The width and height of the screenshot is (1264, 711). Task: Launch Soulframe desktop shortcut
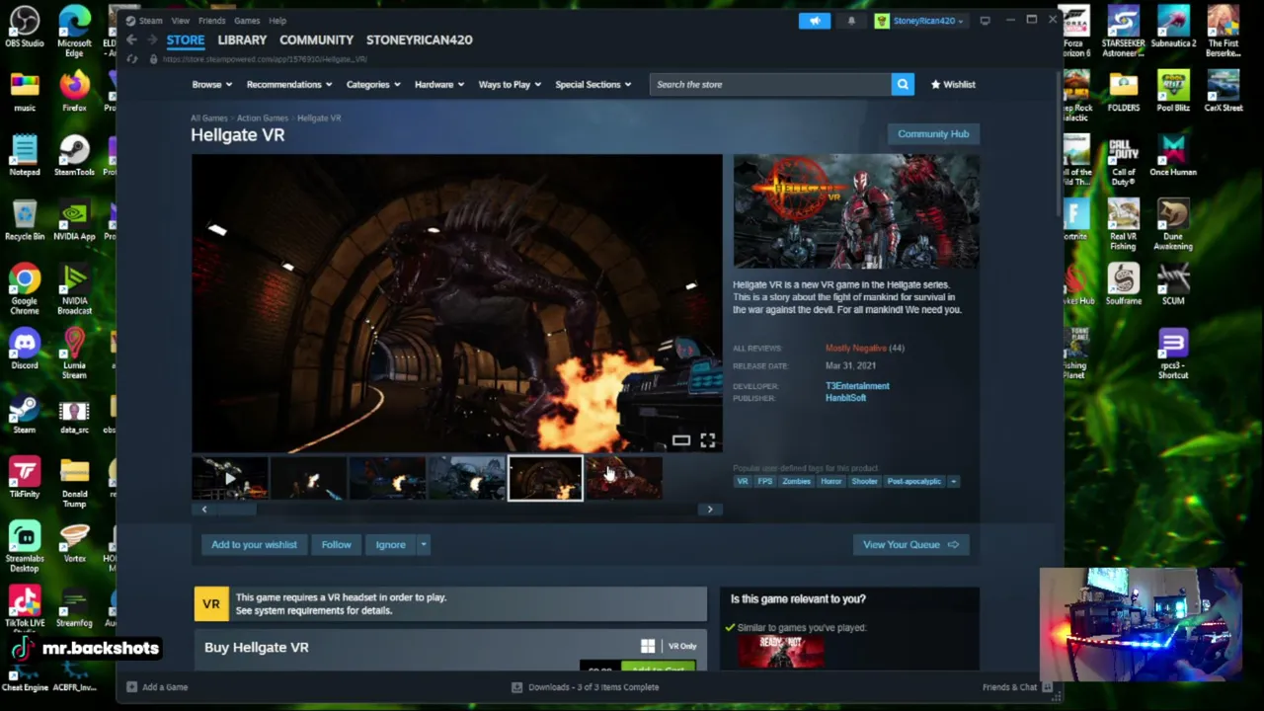[x=1124, y=284]
